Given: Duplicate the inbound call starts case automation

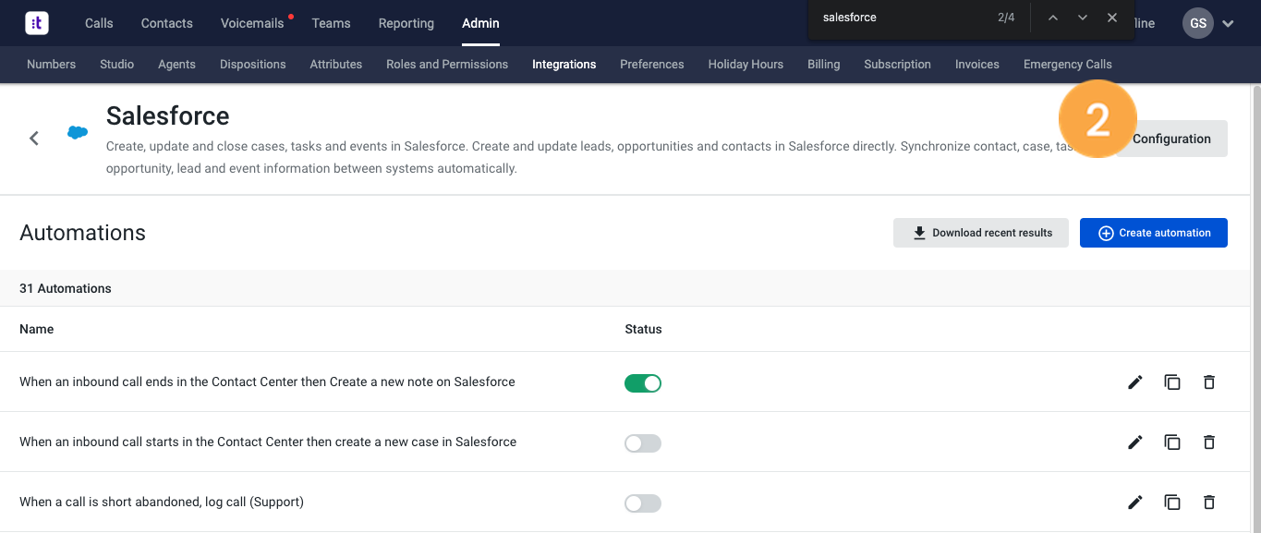Looking at the screenshot, I should [1172, 442].
